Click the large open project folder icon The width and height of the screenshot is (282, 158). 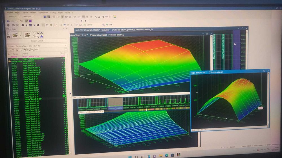(x=15, y=35)
